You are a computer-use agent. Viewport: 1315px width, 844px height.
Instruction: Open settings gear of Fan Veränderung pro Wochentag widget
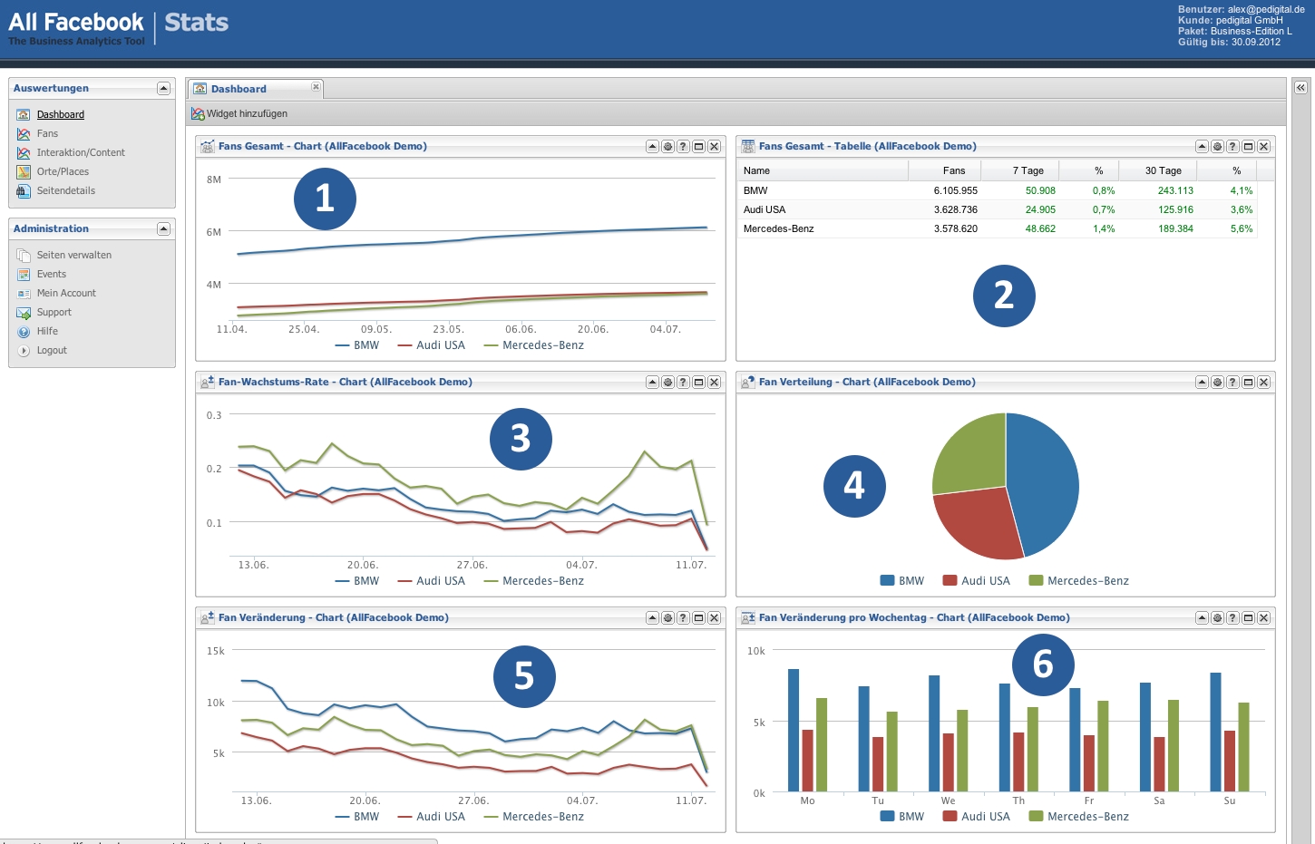tap(1217, 617)
